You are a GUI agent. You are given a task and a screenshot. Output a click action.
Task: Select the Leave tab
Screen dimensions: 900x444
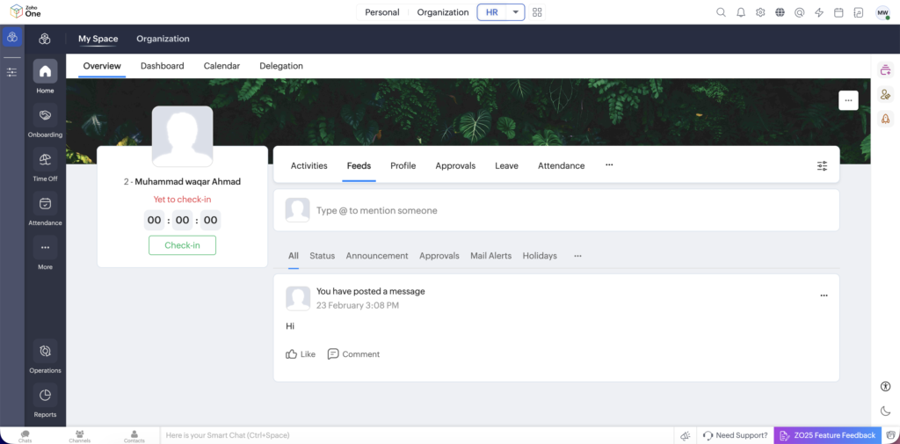point(506,165)
